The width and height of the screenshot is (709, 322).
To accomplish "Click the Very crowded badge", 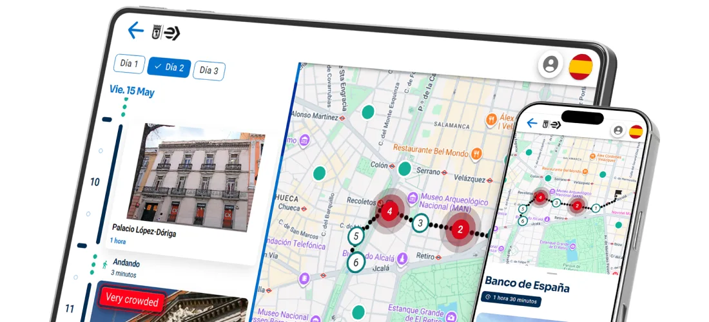I will [131, 300].
